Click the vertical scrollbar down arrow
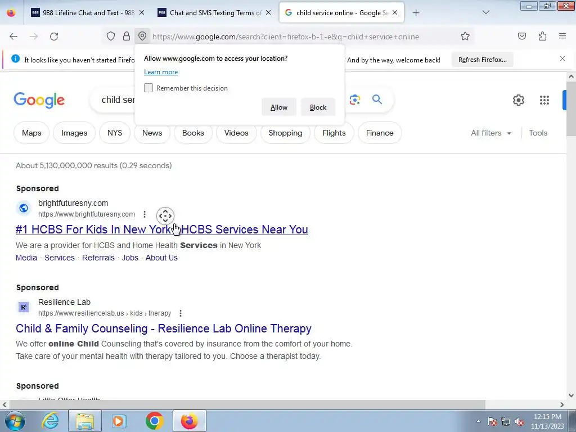576x432 pixels. click(x=571, y=395)
